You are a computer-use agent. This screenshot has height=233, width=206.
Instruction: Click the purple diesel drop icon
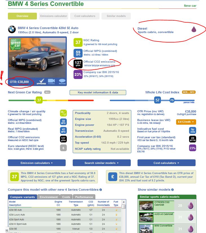(x=194, y=29)
